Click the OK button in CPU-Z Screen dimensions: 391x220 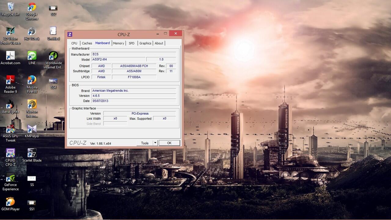169,143
